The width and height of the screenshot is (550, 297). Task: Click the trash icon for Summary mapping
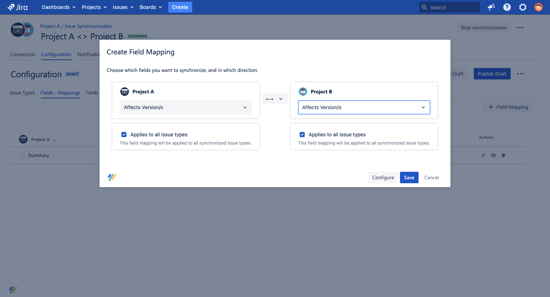pos(503,155)
